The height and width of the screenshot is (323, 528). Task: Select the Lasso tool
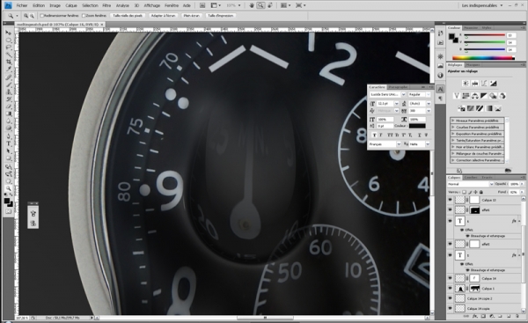click(x=9, y=48)
